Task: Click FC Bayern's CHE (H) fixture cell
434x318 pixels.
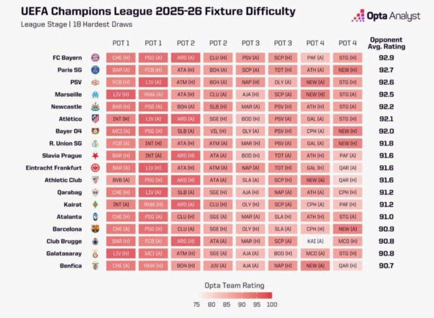Action: click(121, 58)
